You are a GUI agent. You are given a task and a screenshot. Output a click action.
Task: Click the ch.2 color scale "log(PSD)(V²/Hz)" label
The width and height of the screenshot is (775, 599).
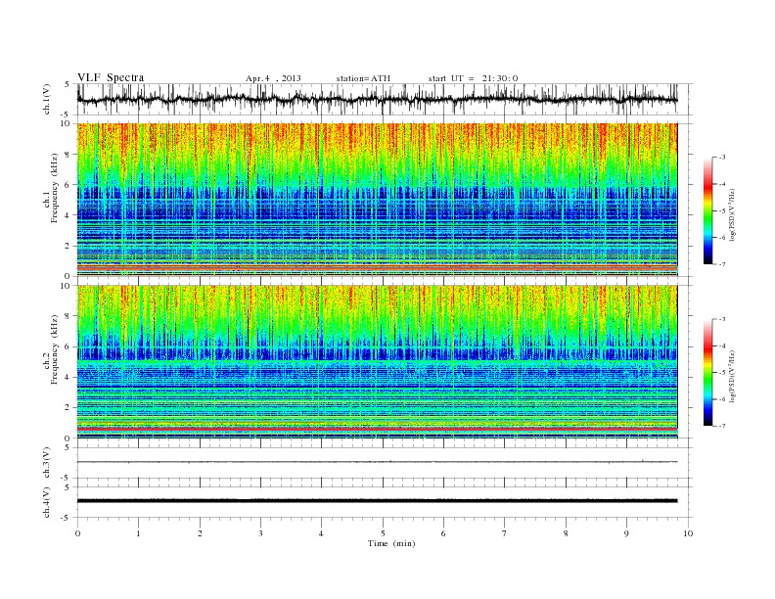[x=734, y=376]
